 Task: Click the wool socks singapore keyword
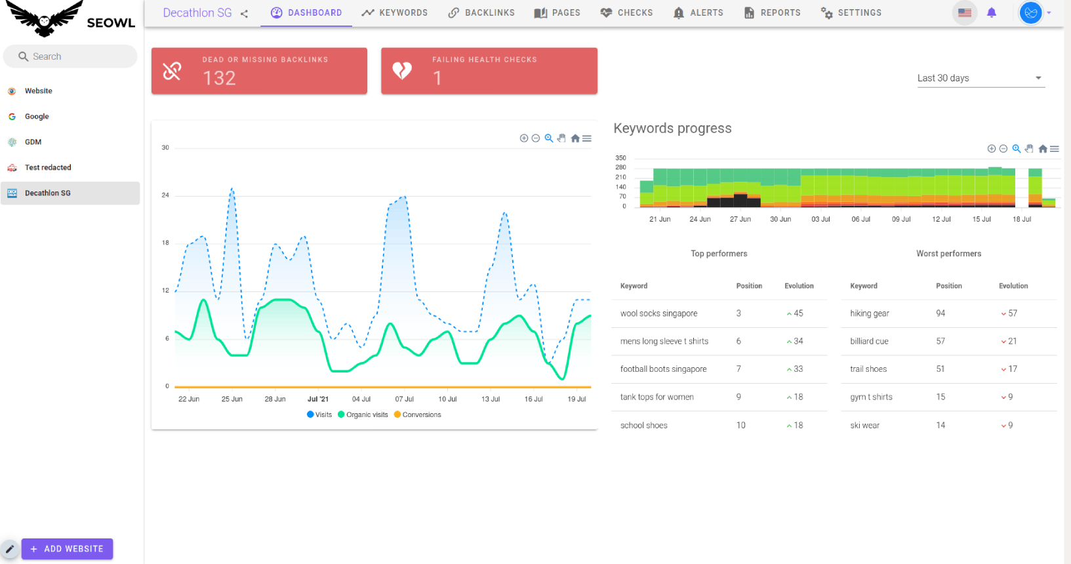coord(658,313)
